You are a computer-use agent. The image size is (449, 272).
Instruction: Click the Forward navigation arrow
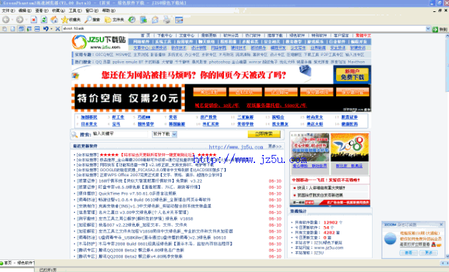(19, 19)
